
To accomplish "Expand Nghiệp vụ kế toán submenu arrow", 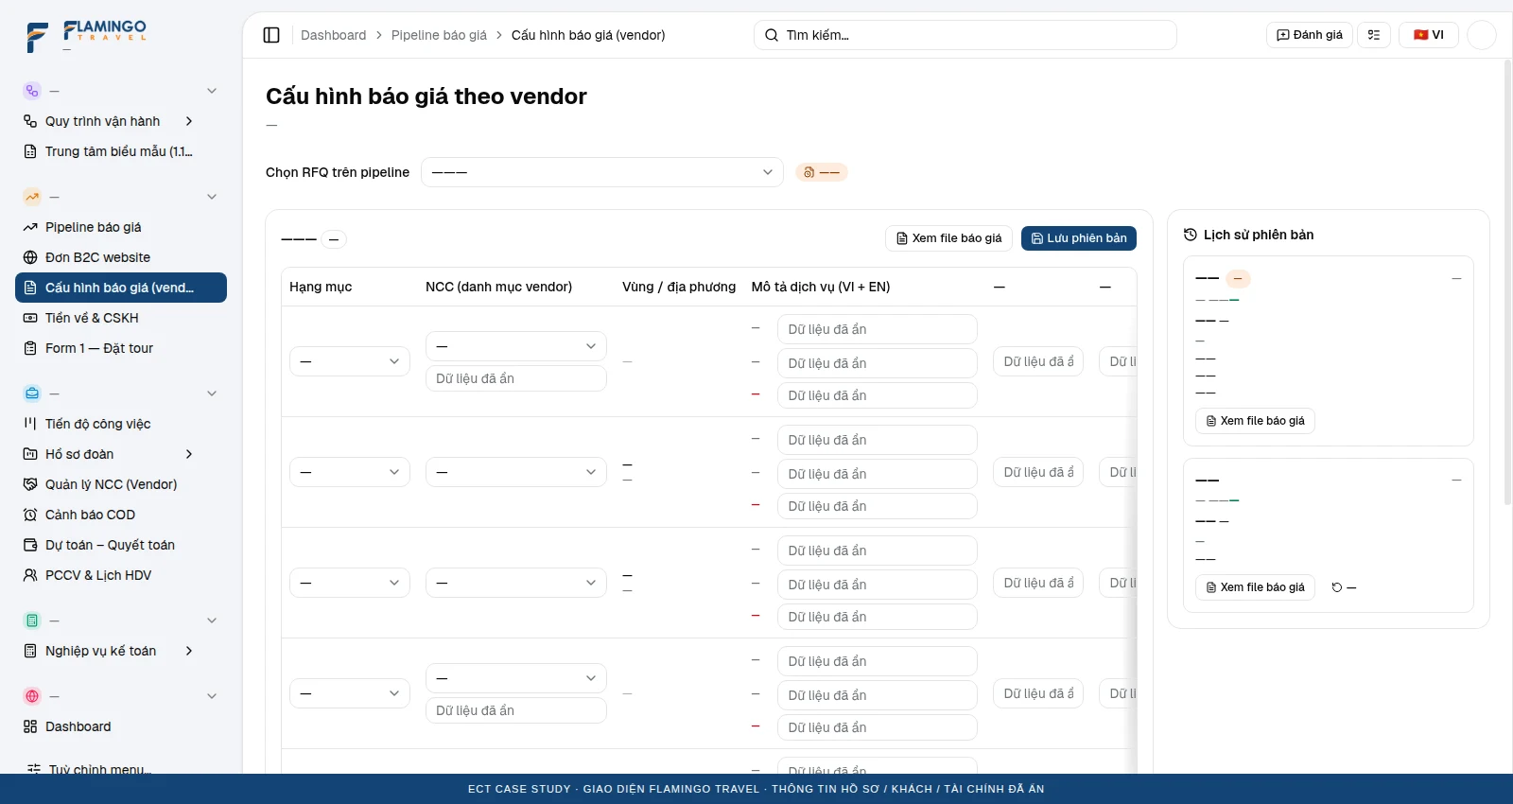I will point(189,651).
